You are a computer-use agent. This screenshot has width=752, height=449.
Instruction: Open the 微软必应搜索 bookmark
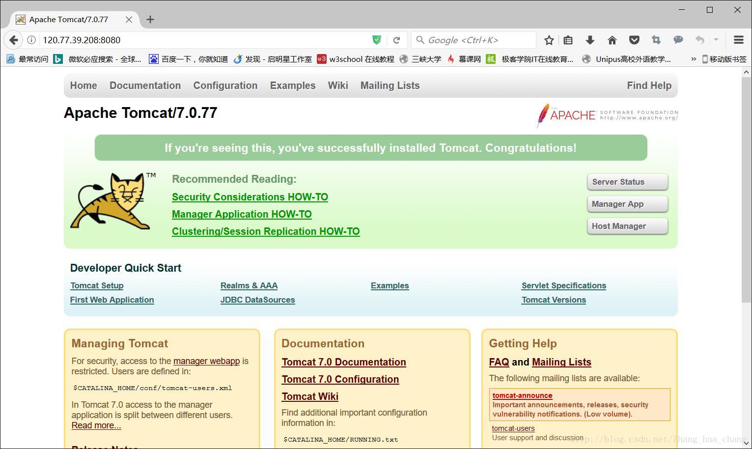tap(97, 59)
